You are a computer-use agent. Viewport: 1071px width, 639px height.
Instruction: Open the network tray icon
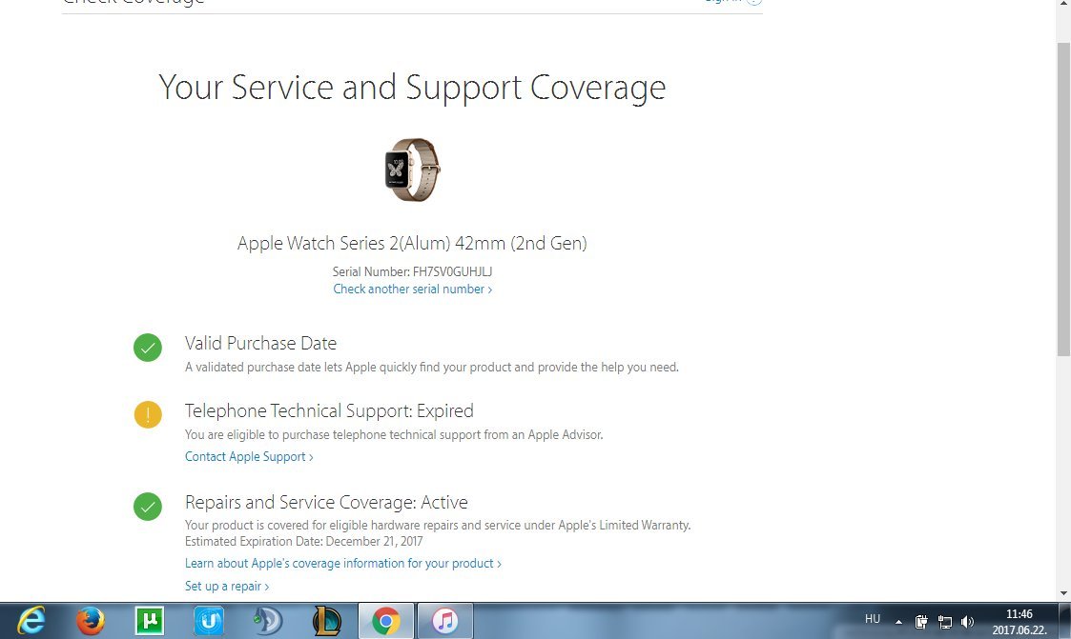(945, 621)
